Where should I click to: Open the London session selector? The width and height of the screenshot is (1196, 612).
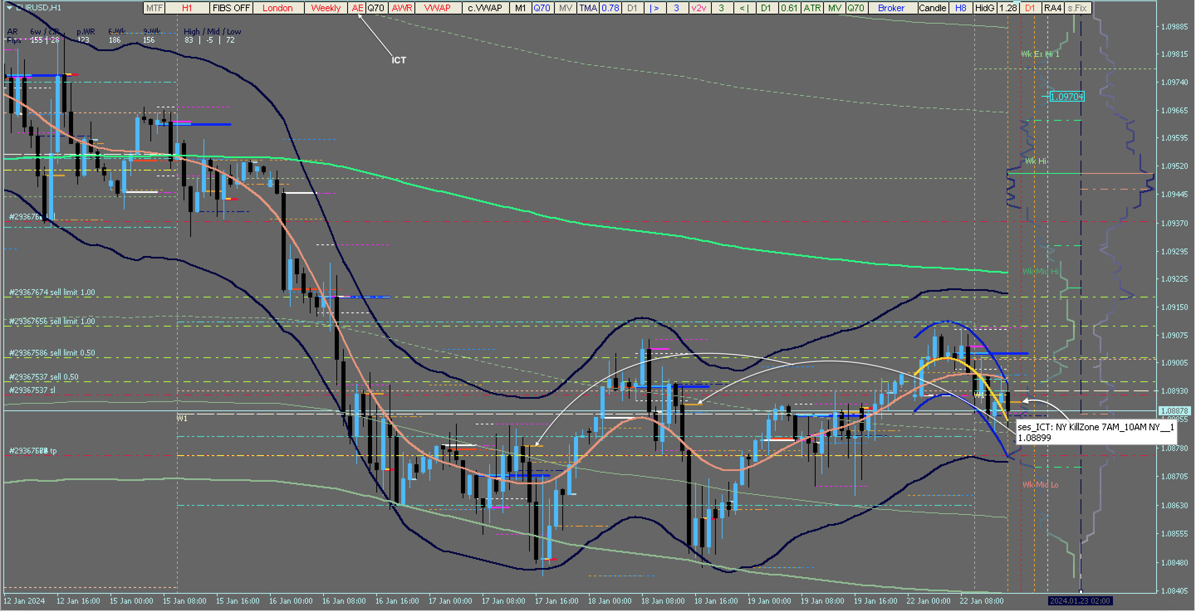278,8
